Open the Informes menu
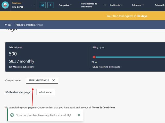 coord(138,5)
